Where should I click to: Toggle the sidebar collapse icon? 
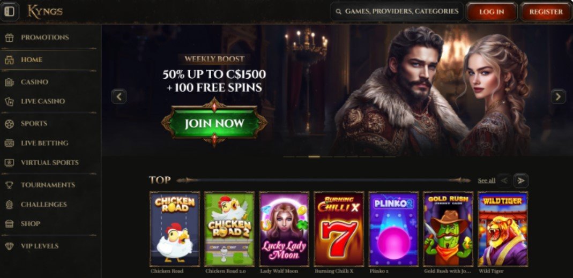coord(10,11)
